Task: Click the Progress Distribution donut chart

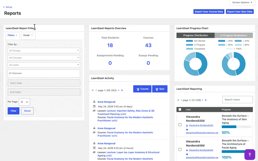Action: coord(195,64)
